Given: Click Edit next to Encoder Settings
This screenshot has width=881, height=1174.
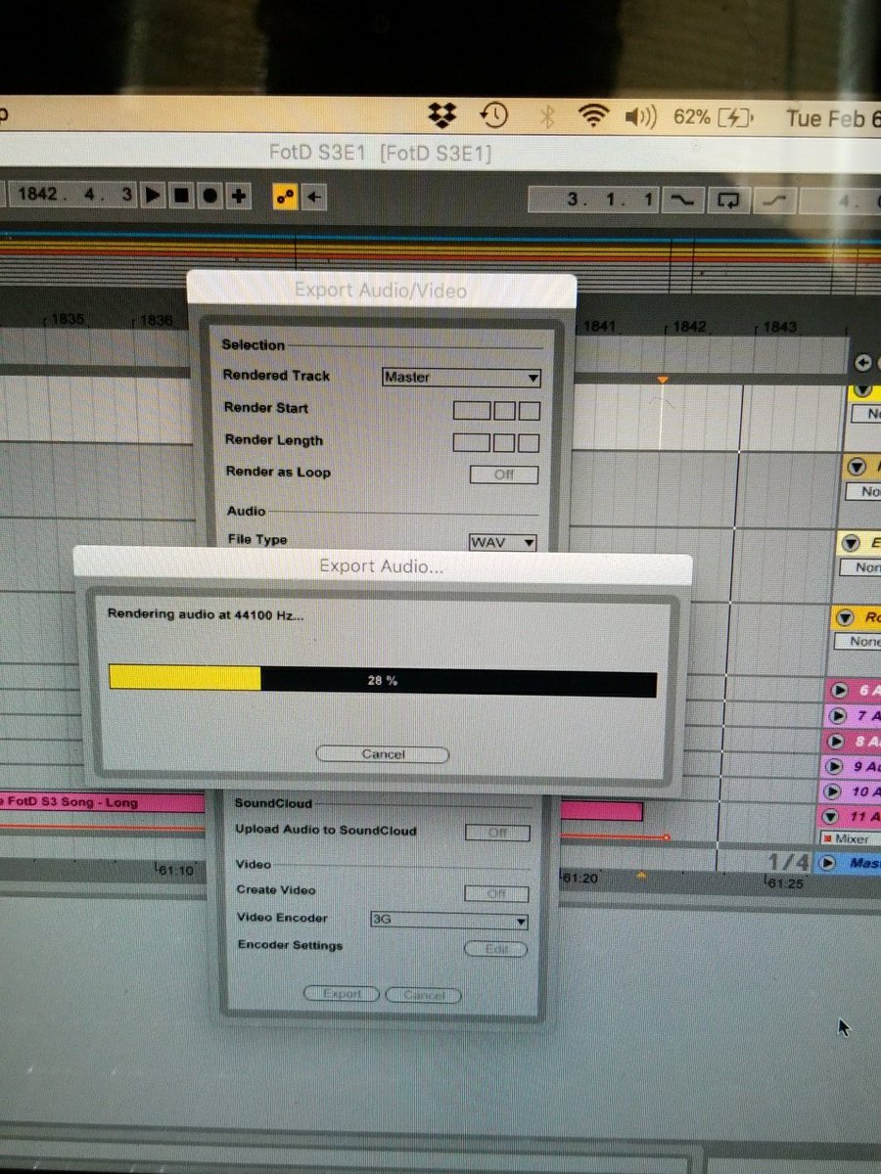Looking at the screenshot, I should click(x=496, y=948).
